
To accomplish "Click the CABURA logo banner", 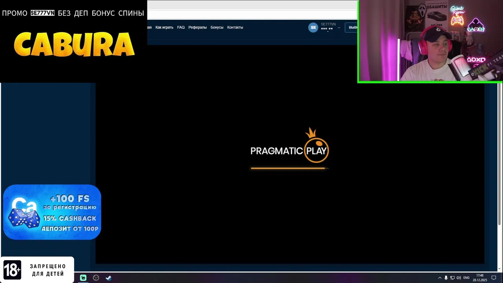I will (x=74, y=44).
